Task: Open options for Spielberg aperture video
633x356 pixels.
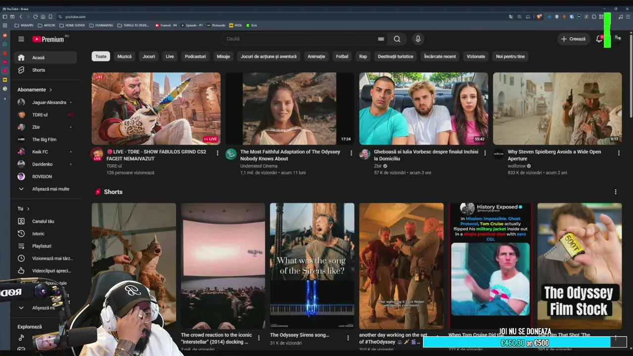Action: (x=619, y=153)
